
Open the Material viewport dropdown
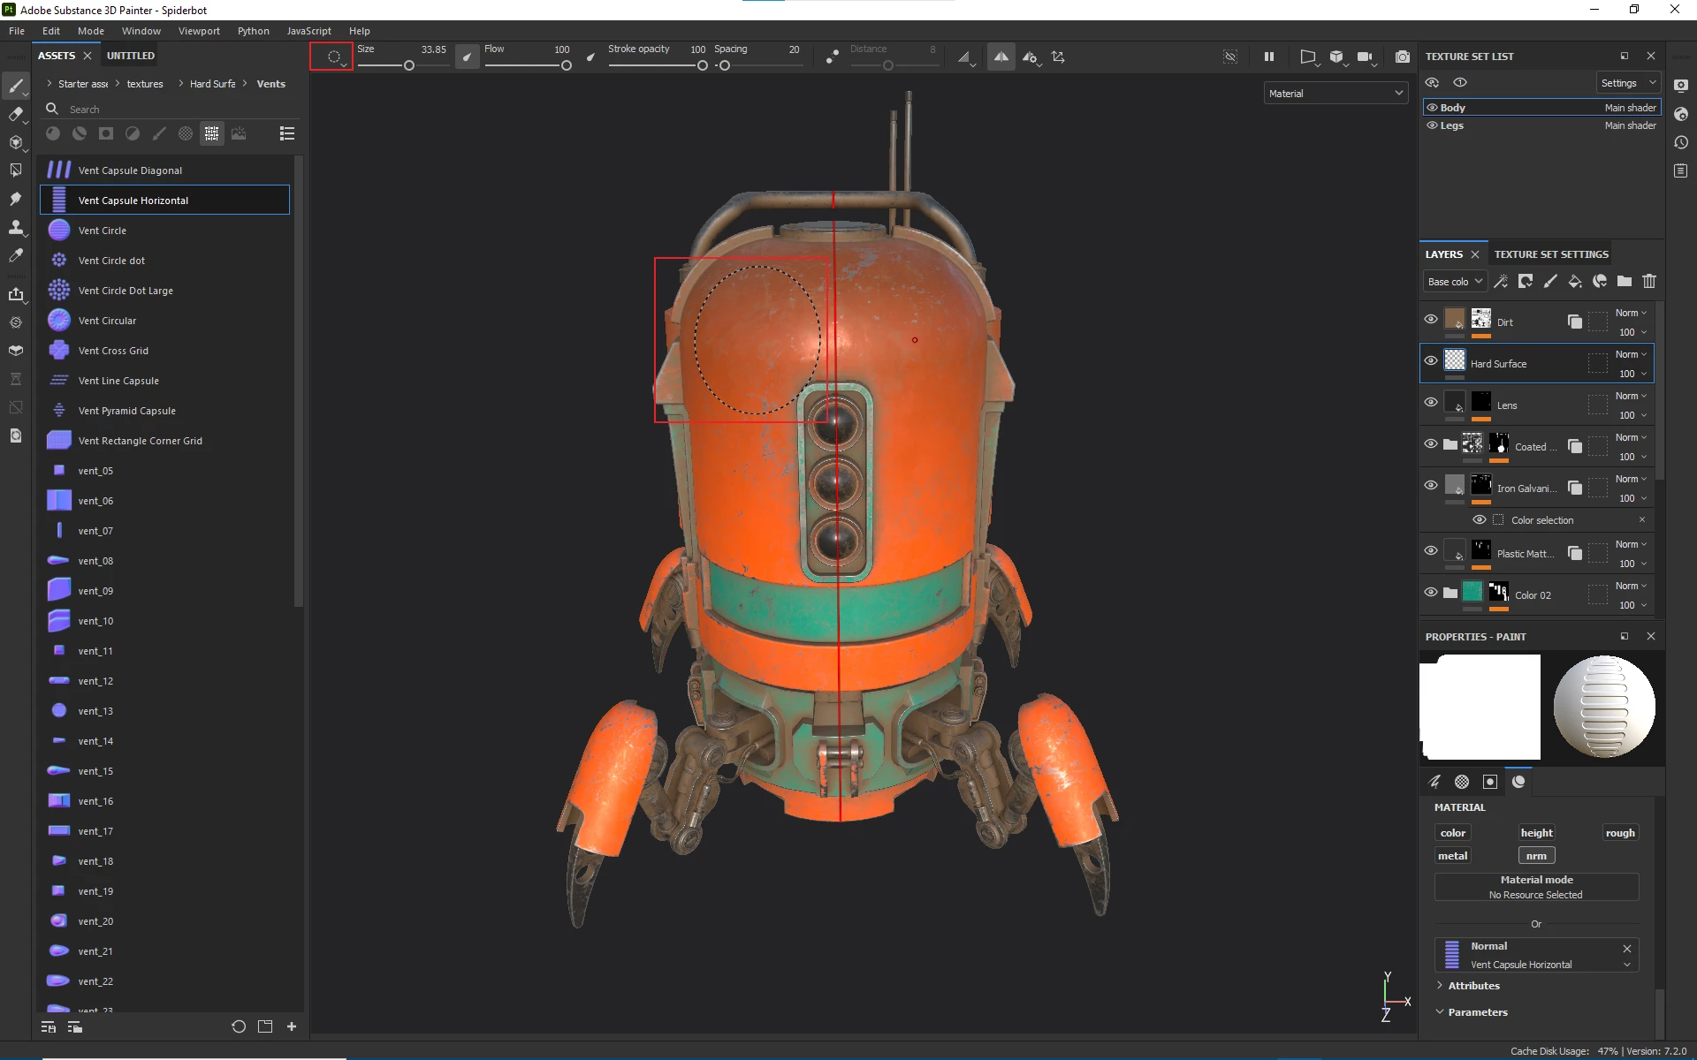pyautogui.click(x=1336, y=94)
